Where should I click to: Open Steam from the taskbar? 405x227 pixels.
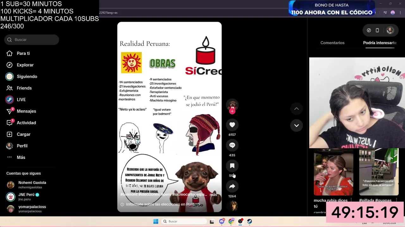tap(250, 221)
